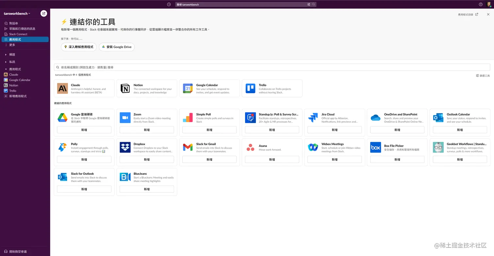Screen dimensions: 494x256
Task: Click 新增 button under Dropbox
Action: tap(147, 159)
